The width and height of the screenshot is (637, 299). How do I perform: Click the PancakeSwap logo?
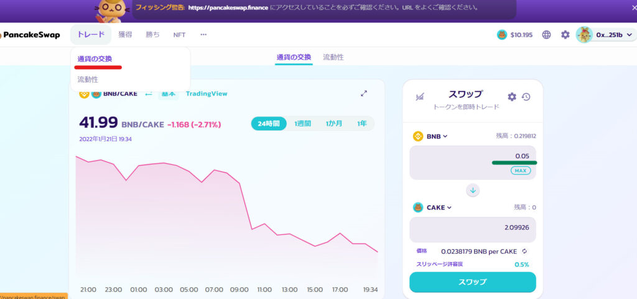pyautogui.click(x=30, y=35)
